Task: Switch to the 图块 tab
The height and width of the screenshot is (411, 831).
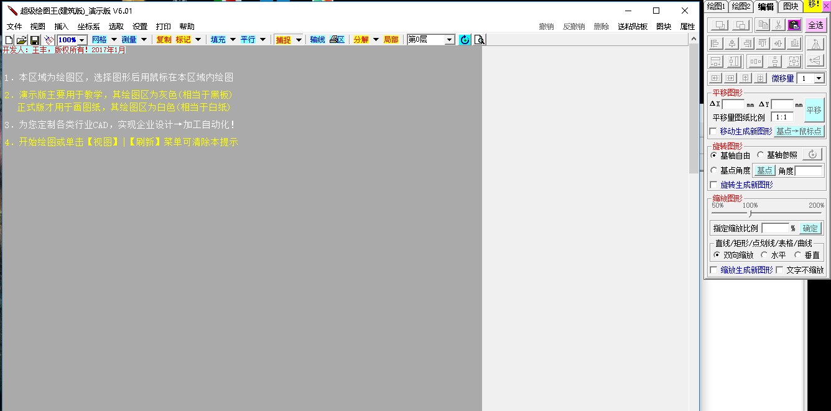Action: point(791,6)
